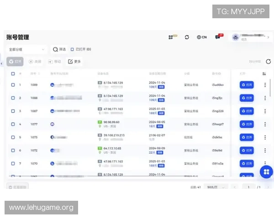Click IP address 47.98.171.163 in row 1087
Image resolution: width=274 pixels, height=219 pixels.
tap(113, 109)
